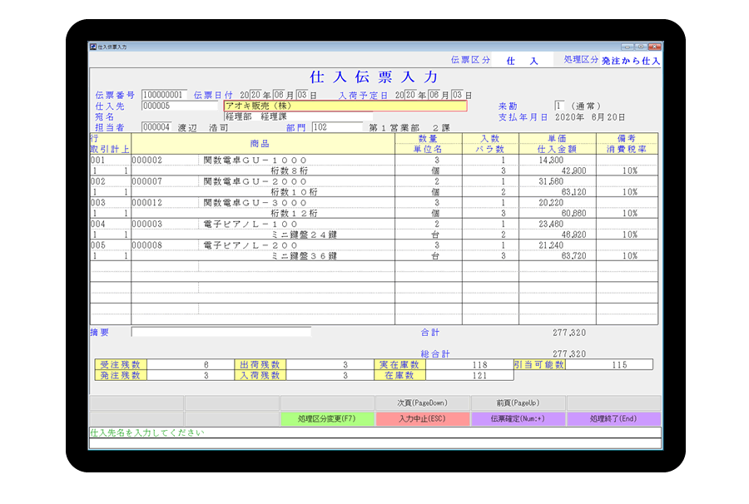Go to previous page with 前頁(PageUp)
Image resolution: width=749 pixels, height=504 pixels.
518,403
